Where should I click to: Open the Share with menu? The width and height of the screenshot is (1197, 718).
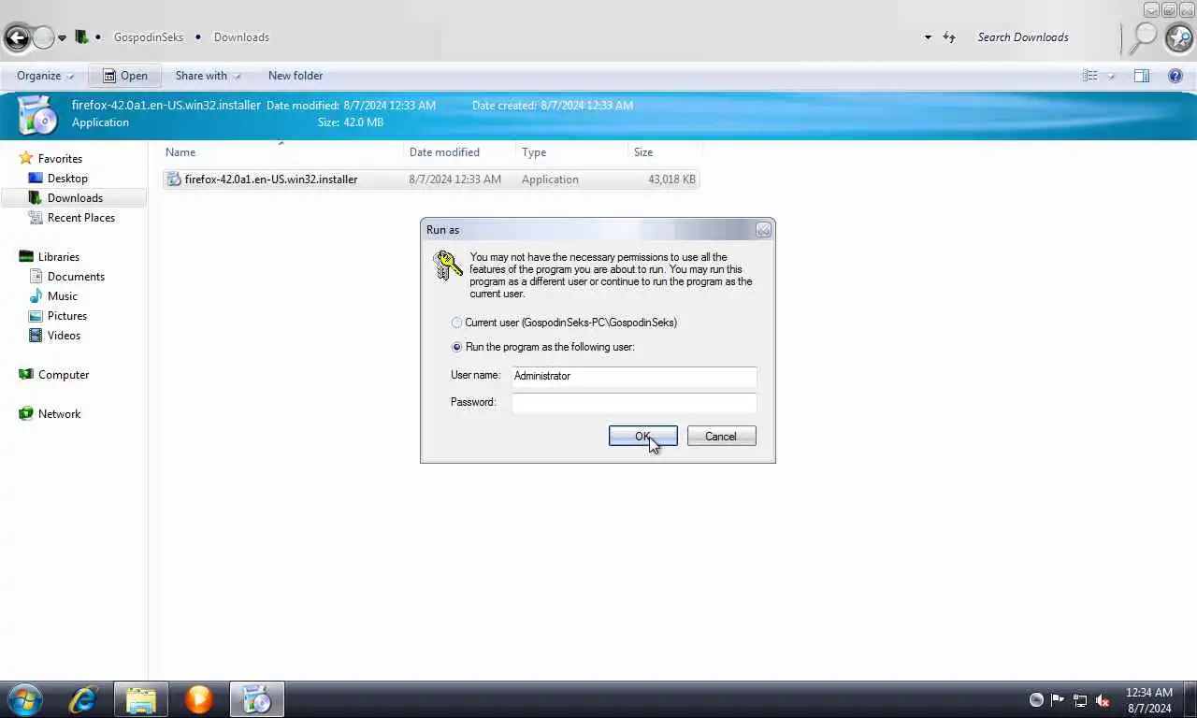coord(208,76)
